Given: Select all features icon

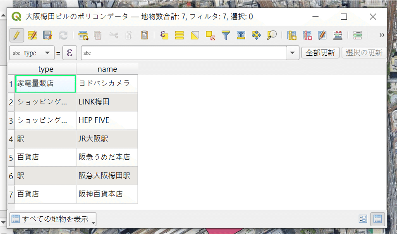Looking at the screenshot, I should (x=179, y=35).
